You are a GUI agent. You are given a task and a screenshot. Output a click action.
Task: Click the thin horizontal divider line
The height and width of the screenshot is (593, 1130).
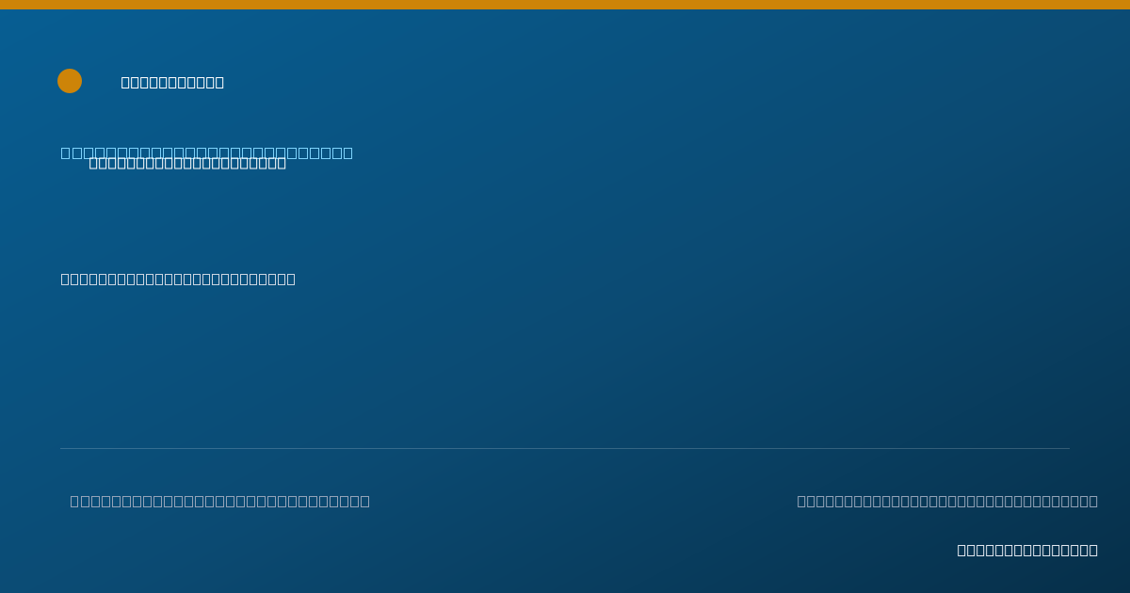(565, 448)
